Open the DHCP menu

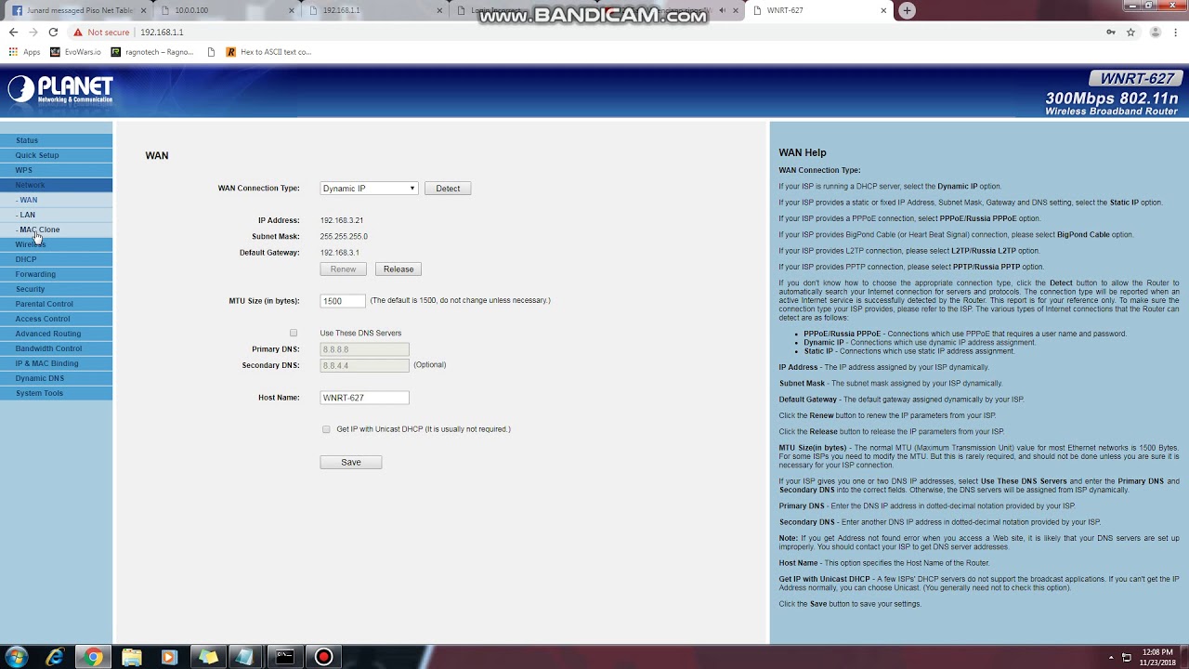click(x=56, y=259)
